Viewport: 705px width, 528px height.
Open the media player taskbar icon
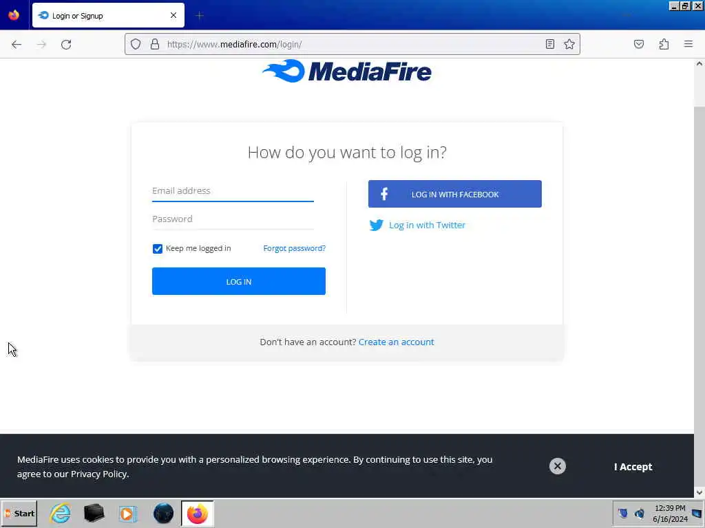click(x=127, y=513)
